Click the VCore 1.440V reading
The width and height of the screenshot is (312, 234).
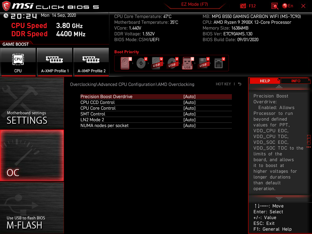(128, 28)
